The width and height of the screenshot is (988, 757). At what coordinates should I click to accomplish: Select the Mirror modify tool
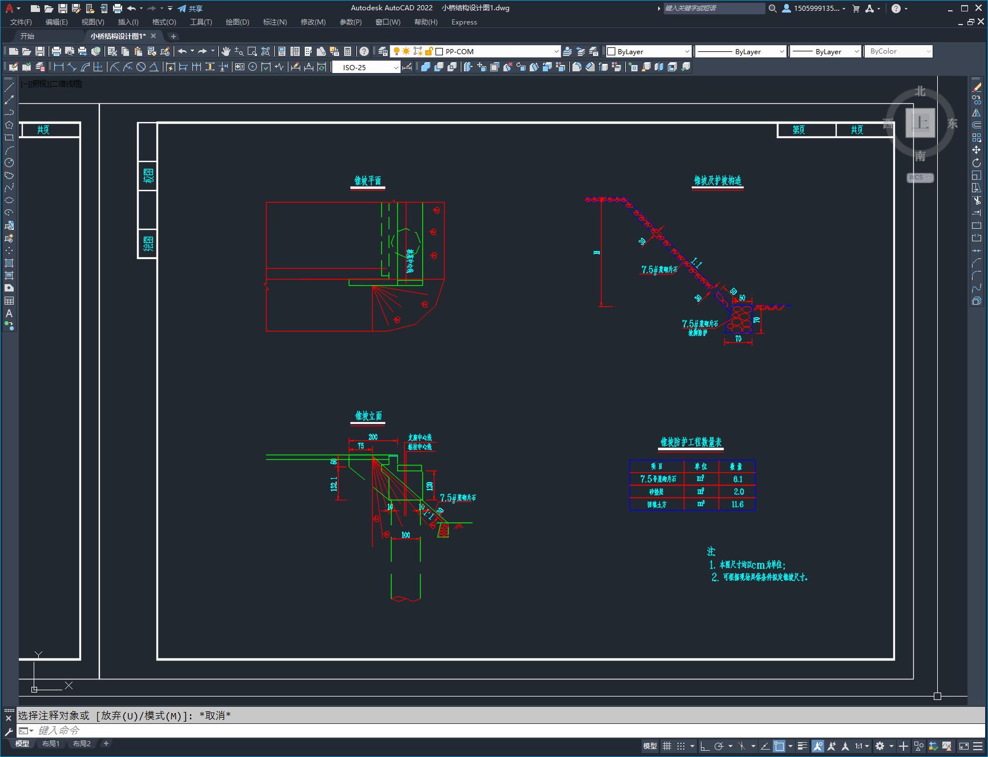point(977,112)
